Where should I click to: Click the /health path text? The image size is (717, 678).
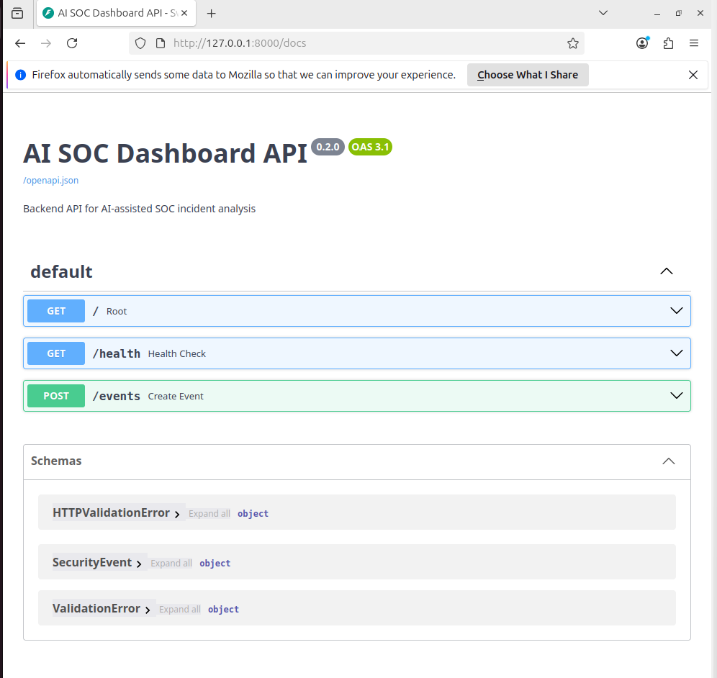coord(117,354)
